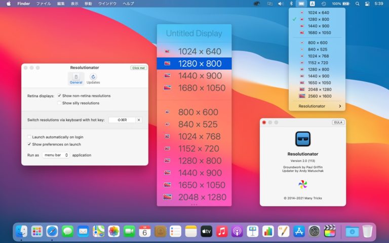Open the Time Machine menu bar icon
The image size is (389, 243).
(x=323, y=4)
